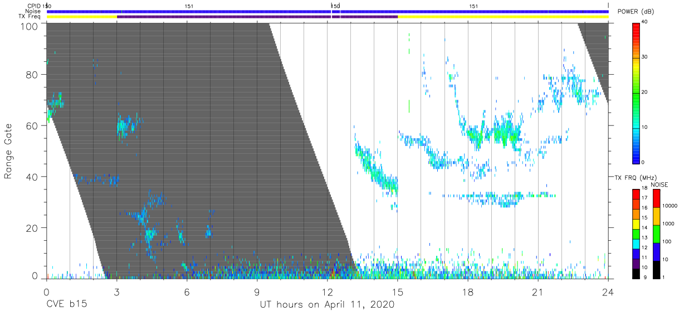Click the 21 label on UT hours axis
This screenshot has height=316, width=684.
(538, 292)
